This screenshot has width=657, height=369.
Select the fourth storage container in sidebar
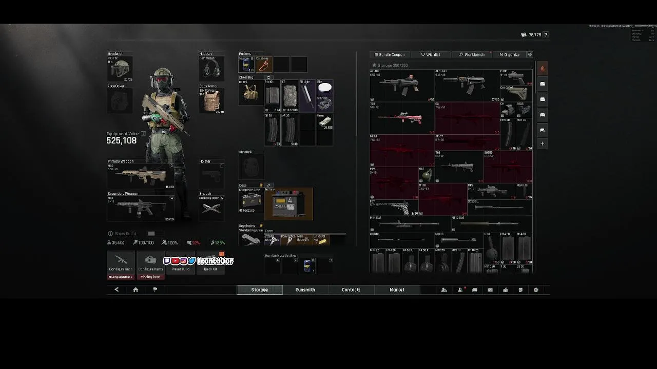click(543, 130)
